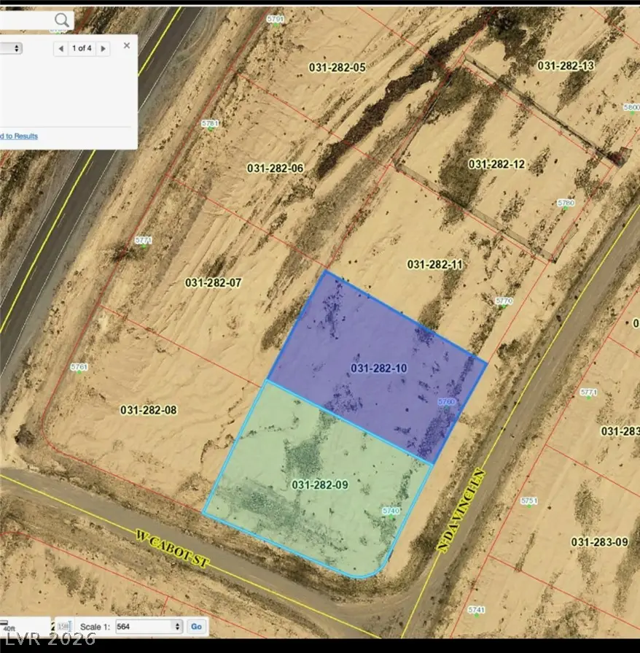Click the N Da Vinci Ln road label
Screen dimensions: 640x653
point(461,511)
